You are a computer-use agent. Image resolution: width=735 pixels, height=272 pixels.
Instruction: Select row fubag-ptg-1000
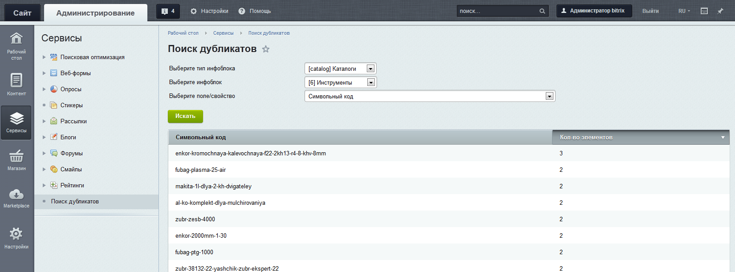[449, 252]
